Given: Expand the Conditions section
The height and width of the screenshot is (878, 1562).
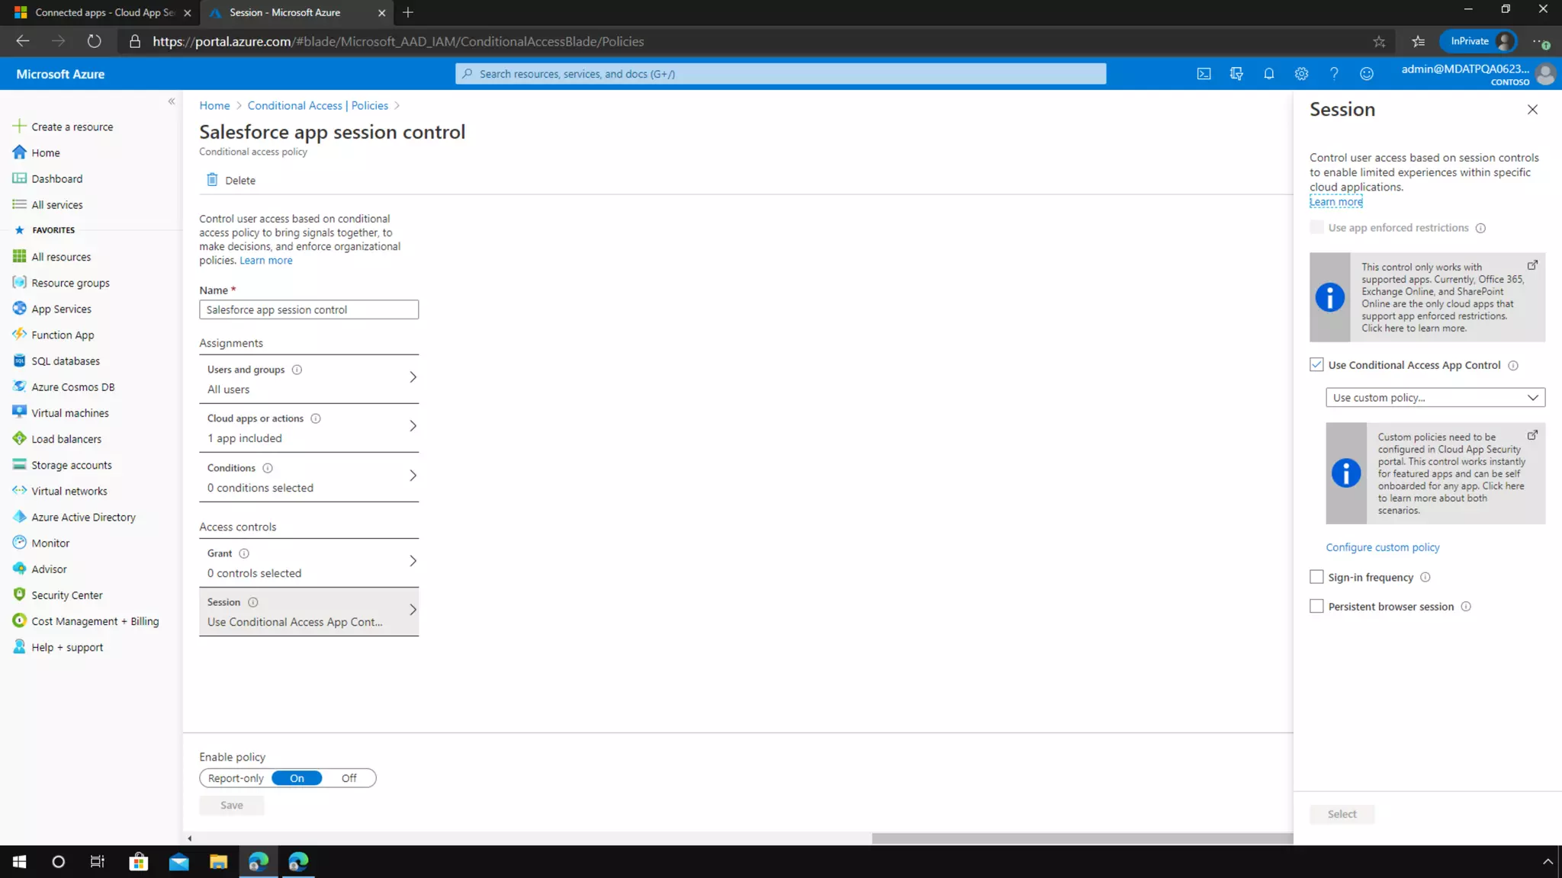Looking at the screenshot, I should (309, 477).
